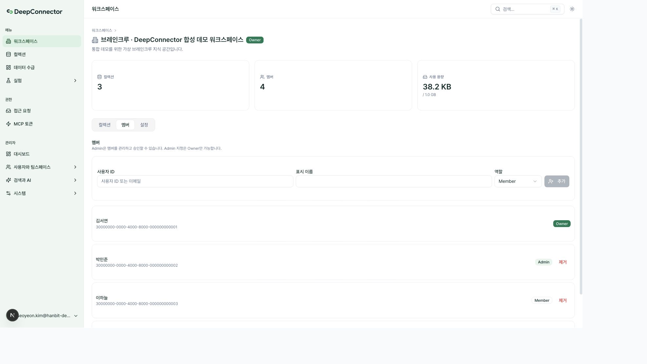
Task: Click the Member badge in 이하늘 row
Action: tap(542, 300)
